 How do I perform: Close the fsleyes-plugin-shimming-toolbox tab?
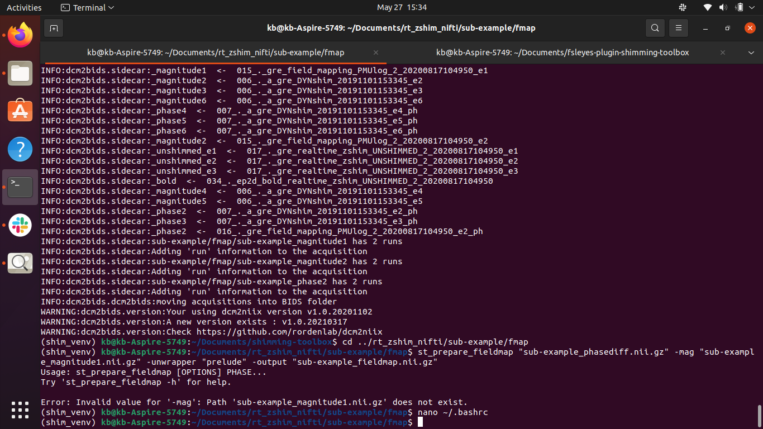(x=723, y=53)
